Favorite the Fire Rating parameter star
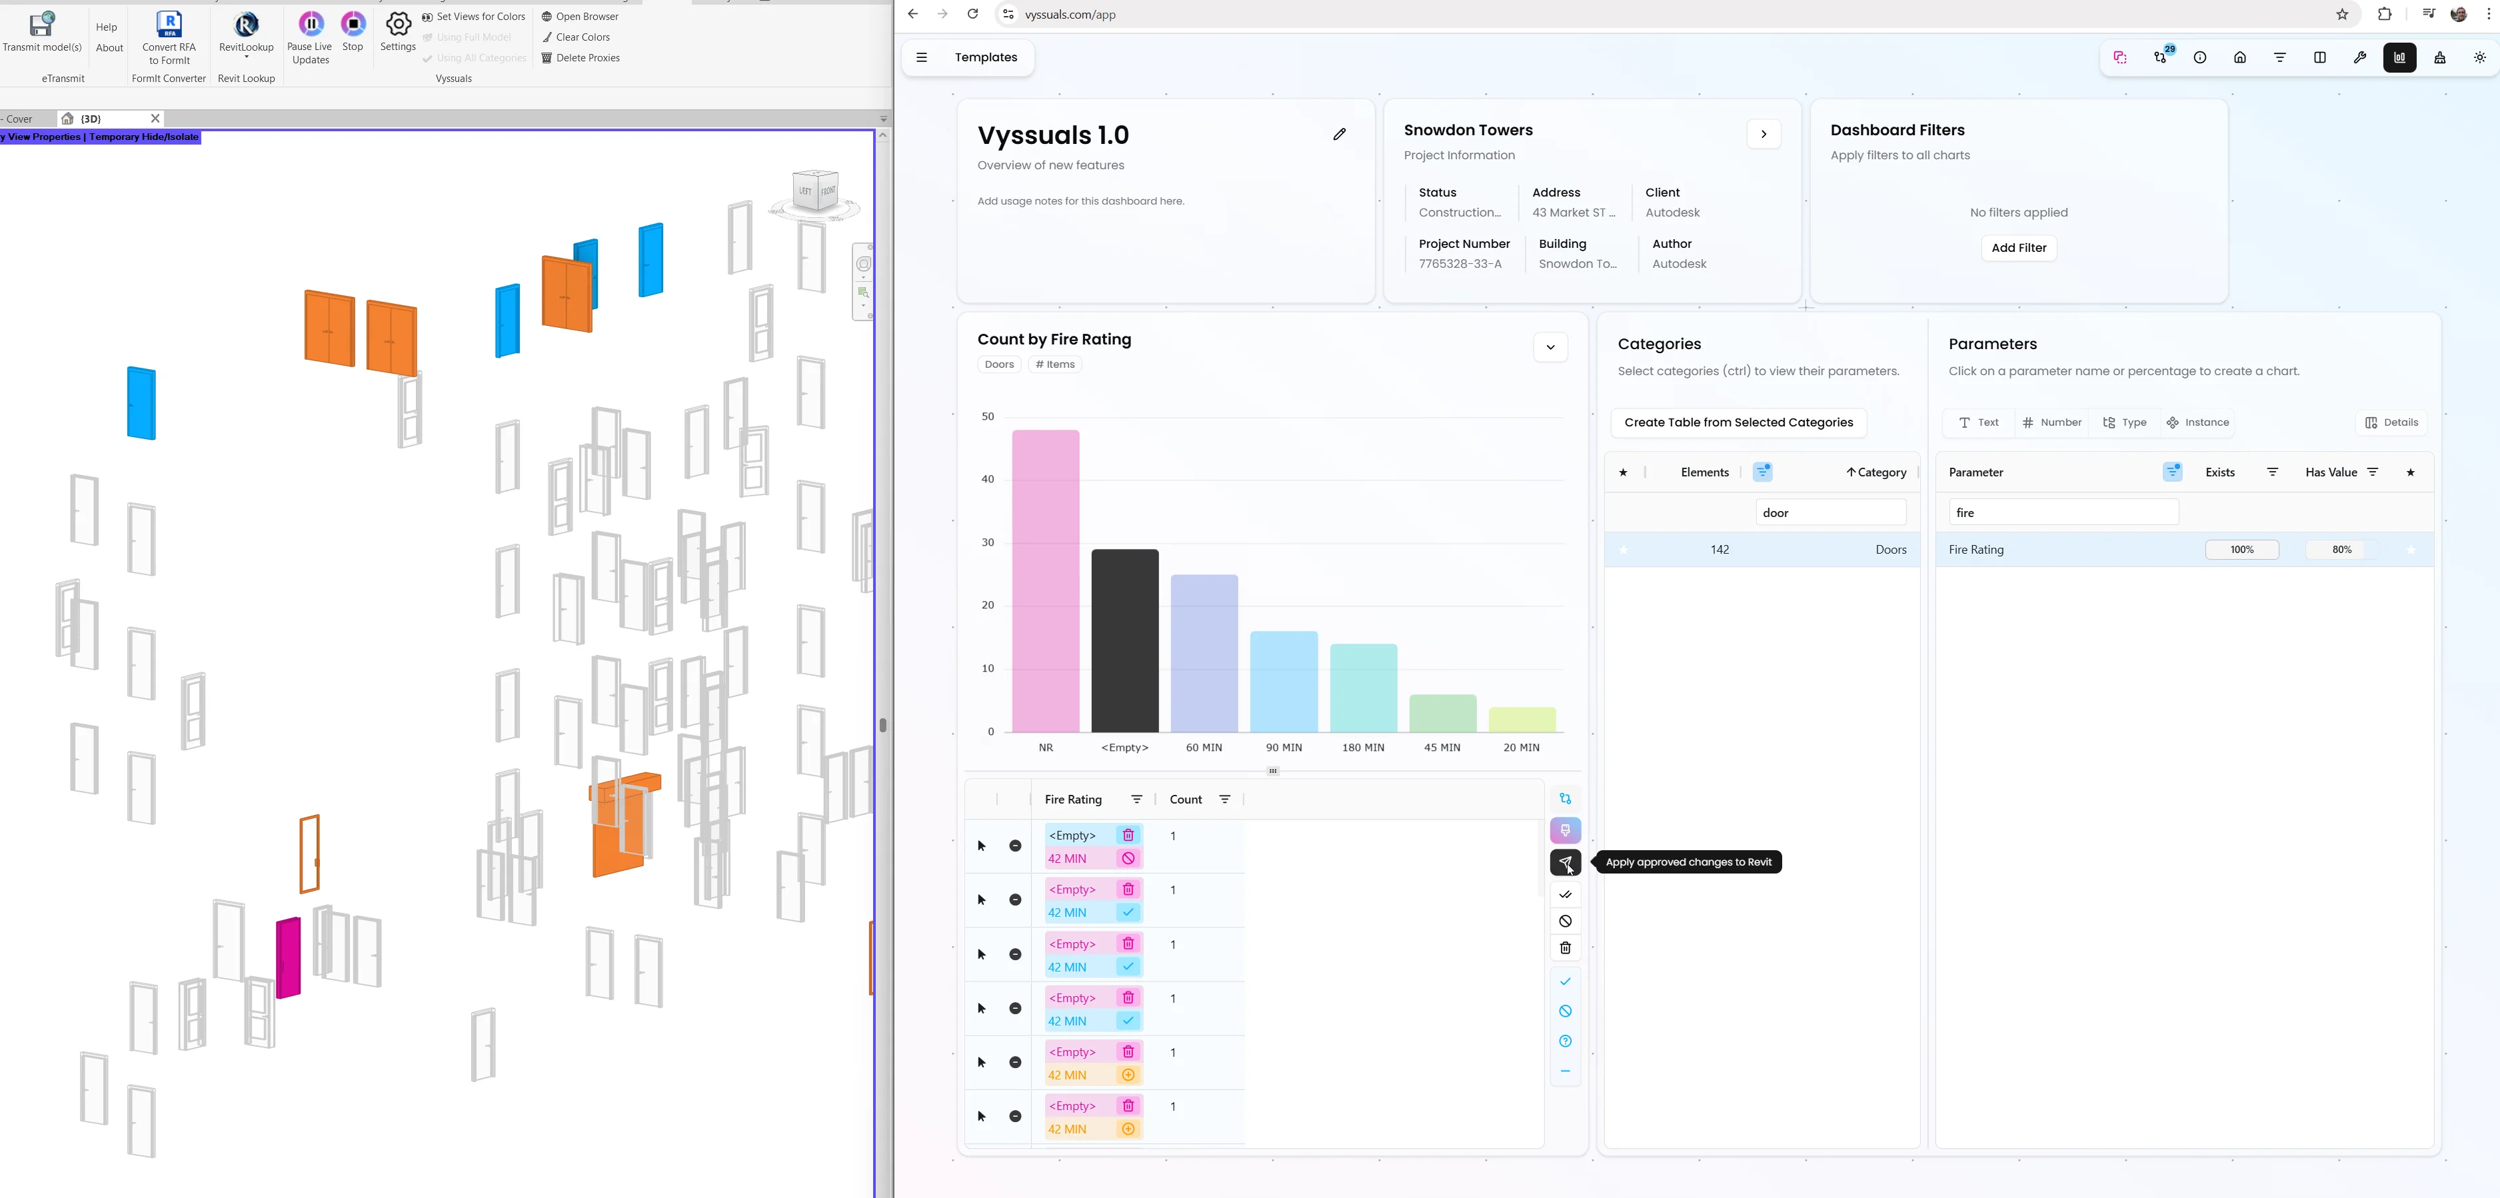The image size is (2500, 1198). tap(2411, 549)
